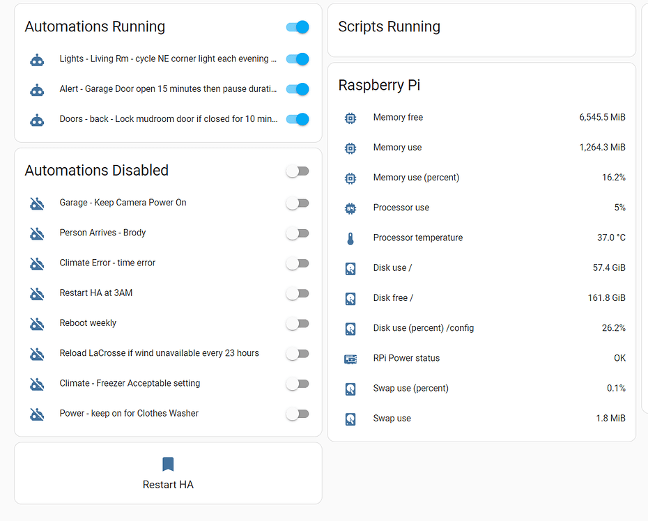Click the hard disk icon beside Disk use /
The height and width of the screenshot is (521, 648).
(350, 268)
